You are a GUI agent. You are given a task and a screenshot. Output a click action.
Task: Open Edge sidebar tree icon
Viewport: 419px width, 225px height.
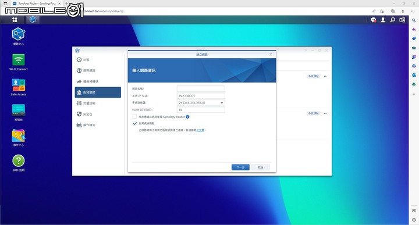click(x=414, y=84)
